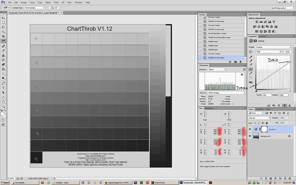Click the Auto button in Curves
The height and width of the screenshot is (185, 296).
pos(288,51)
